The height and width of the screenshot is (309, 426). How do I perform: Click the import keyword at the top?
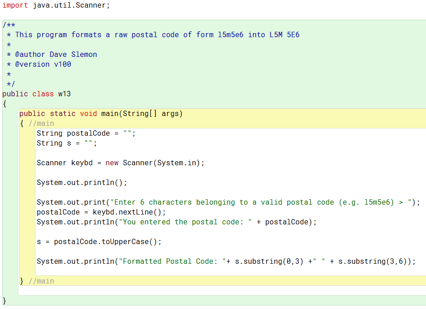point(15,5)
